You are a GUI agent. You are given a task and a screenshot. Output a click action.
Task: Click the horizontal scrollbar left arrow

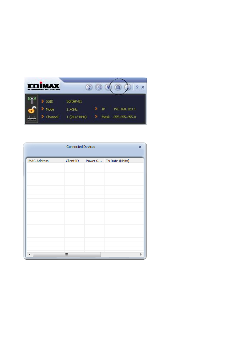pyautogui.click(x=30, y=255)
